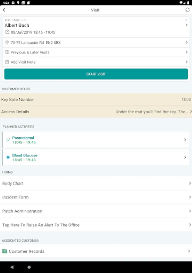Tap the location pin icon
Viewport: 192px width, 273px height.
tap(7, 43)
